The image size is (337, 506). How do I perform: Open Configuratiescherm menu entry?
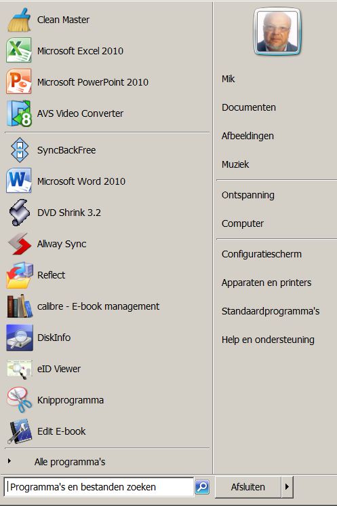(x=262, y=254)
